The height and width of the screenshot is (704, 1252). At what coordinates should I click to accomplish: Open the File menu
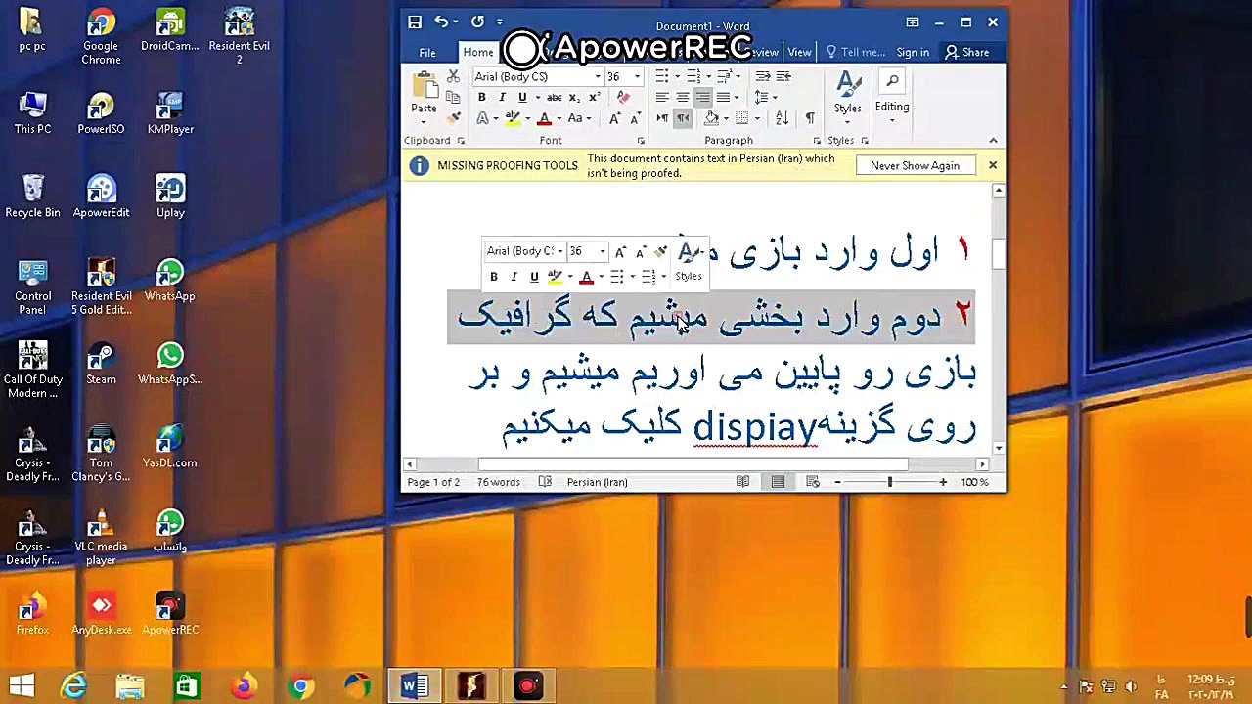click(426, 52)
